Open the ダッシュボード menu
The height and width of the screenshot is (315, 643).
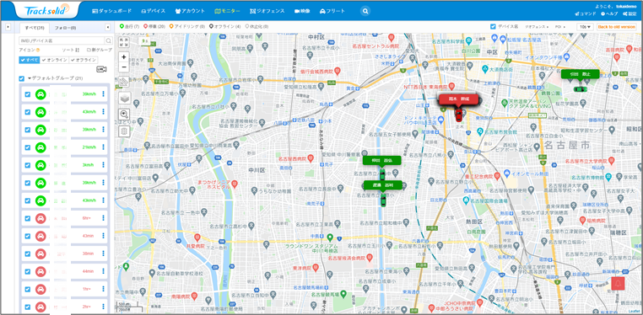click(x=112, y=12)
